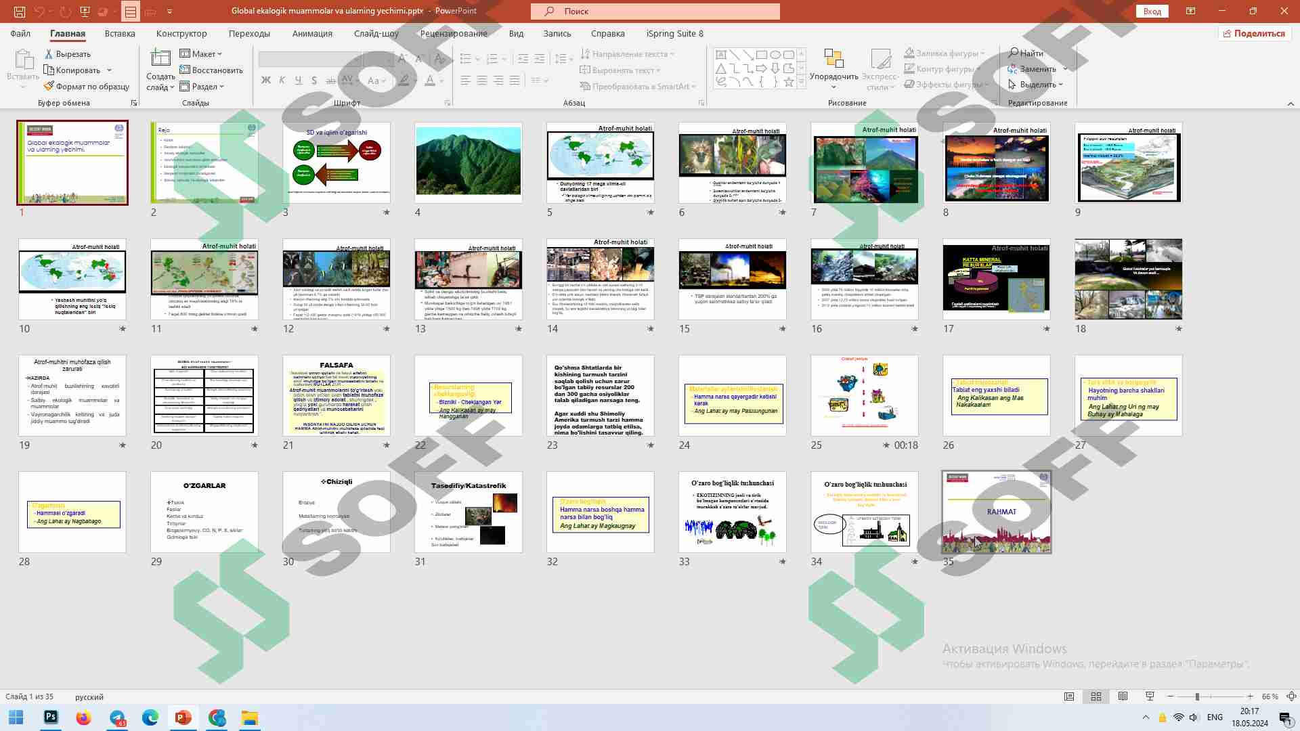Select slide 4 mountain thumbnail

pyautogui.click(x=469, y=162)
